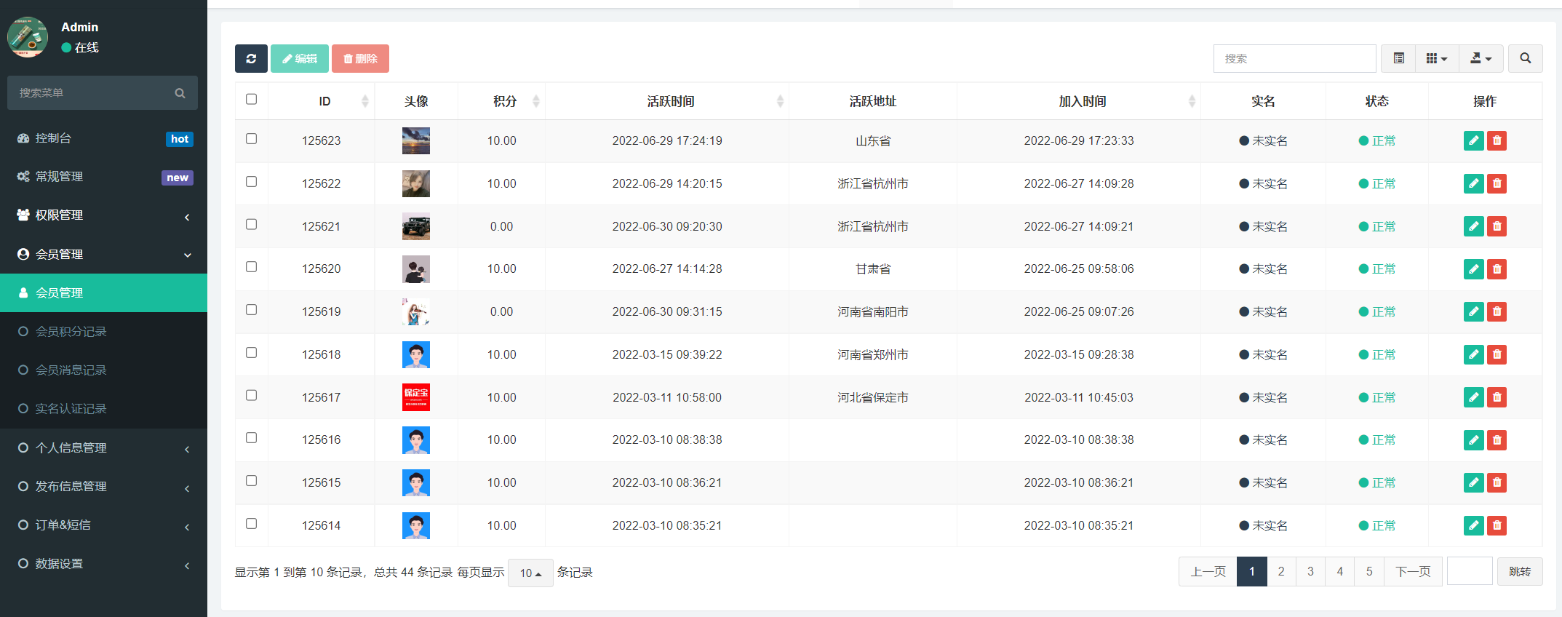Click edit pencil icon for member 125616

tap(1473, 439)
